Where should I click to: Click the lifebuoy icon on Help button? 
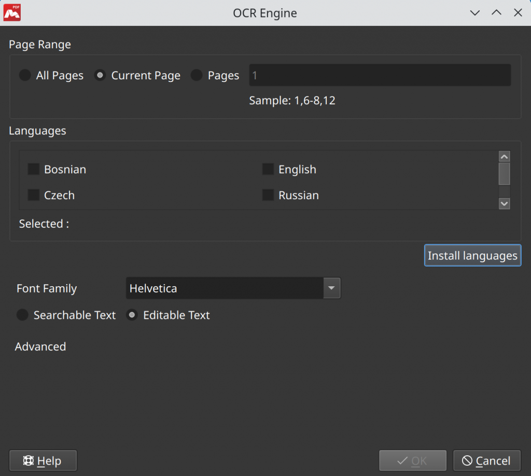(27, 460)
